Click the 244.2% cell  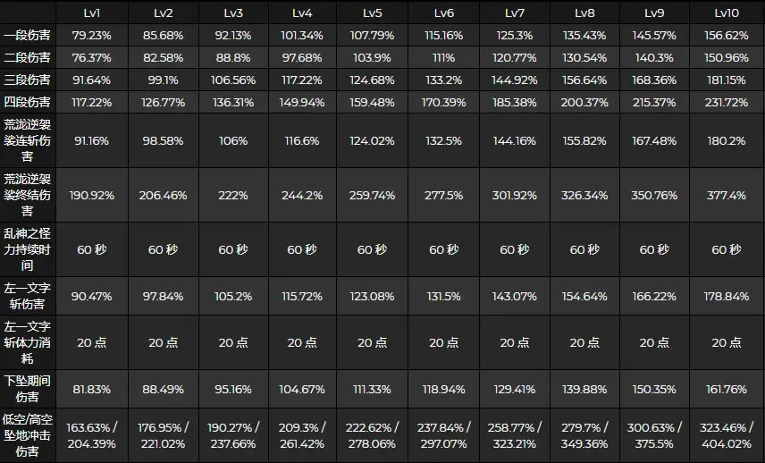[x=302, y=195]
